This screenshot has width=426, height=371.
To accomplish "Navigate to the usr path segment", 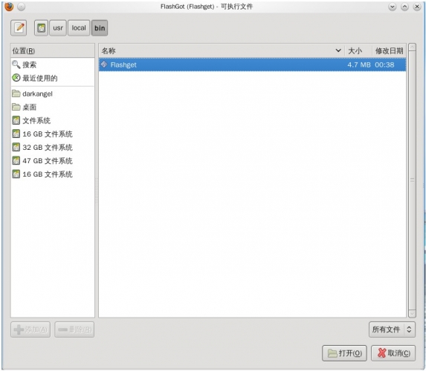I will tap(58, 28).
